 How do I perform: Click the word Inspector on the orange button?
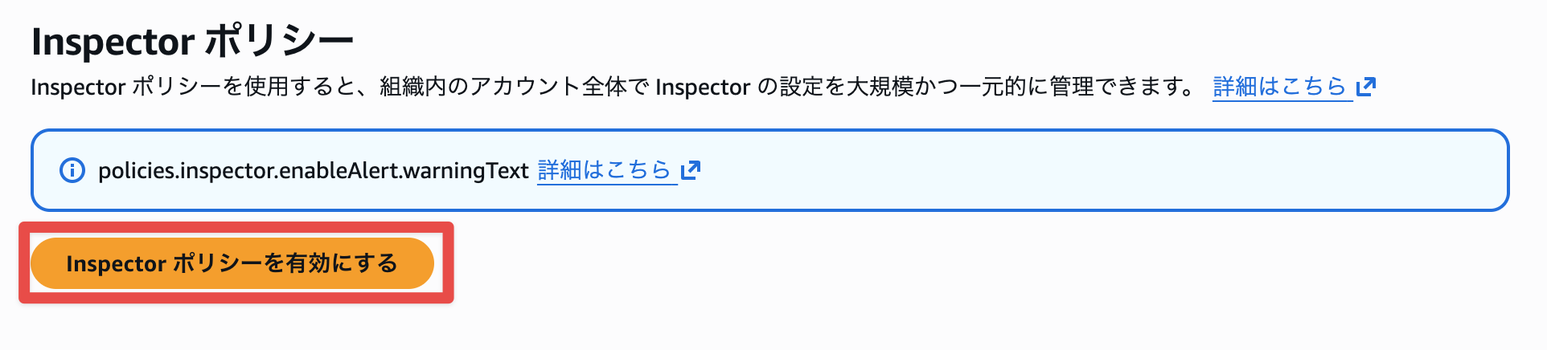tap(117, 263)
